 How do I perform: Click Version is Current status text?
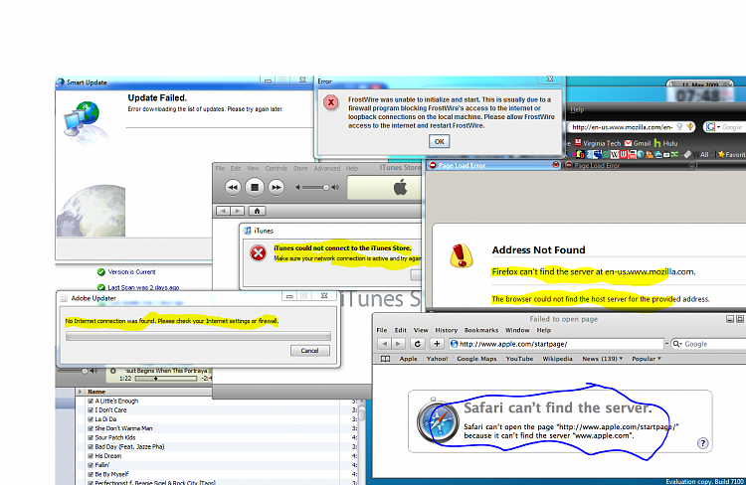click(x=131, y=272)
